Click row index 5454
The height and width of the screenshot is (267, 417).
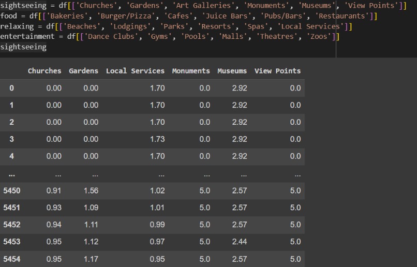coord(12,259)
